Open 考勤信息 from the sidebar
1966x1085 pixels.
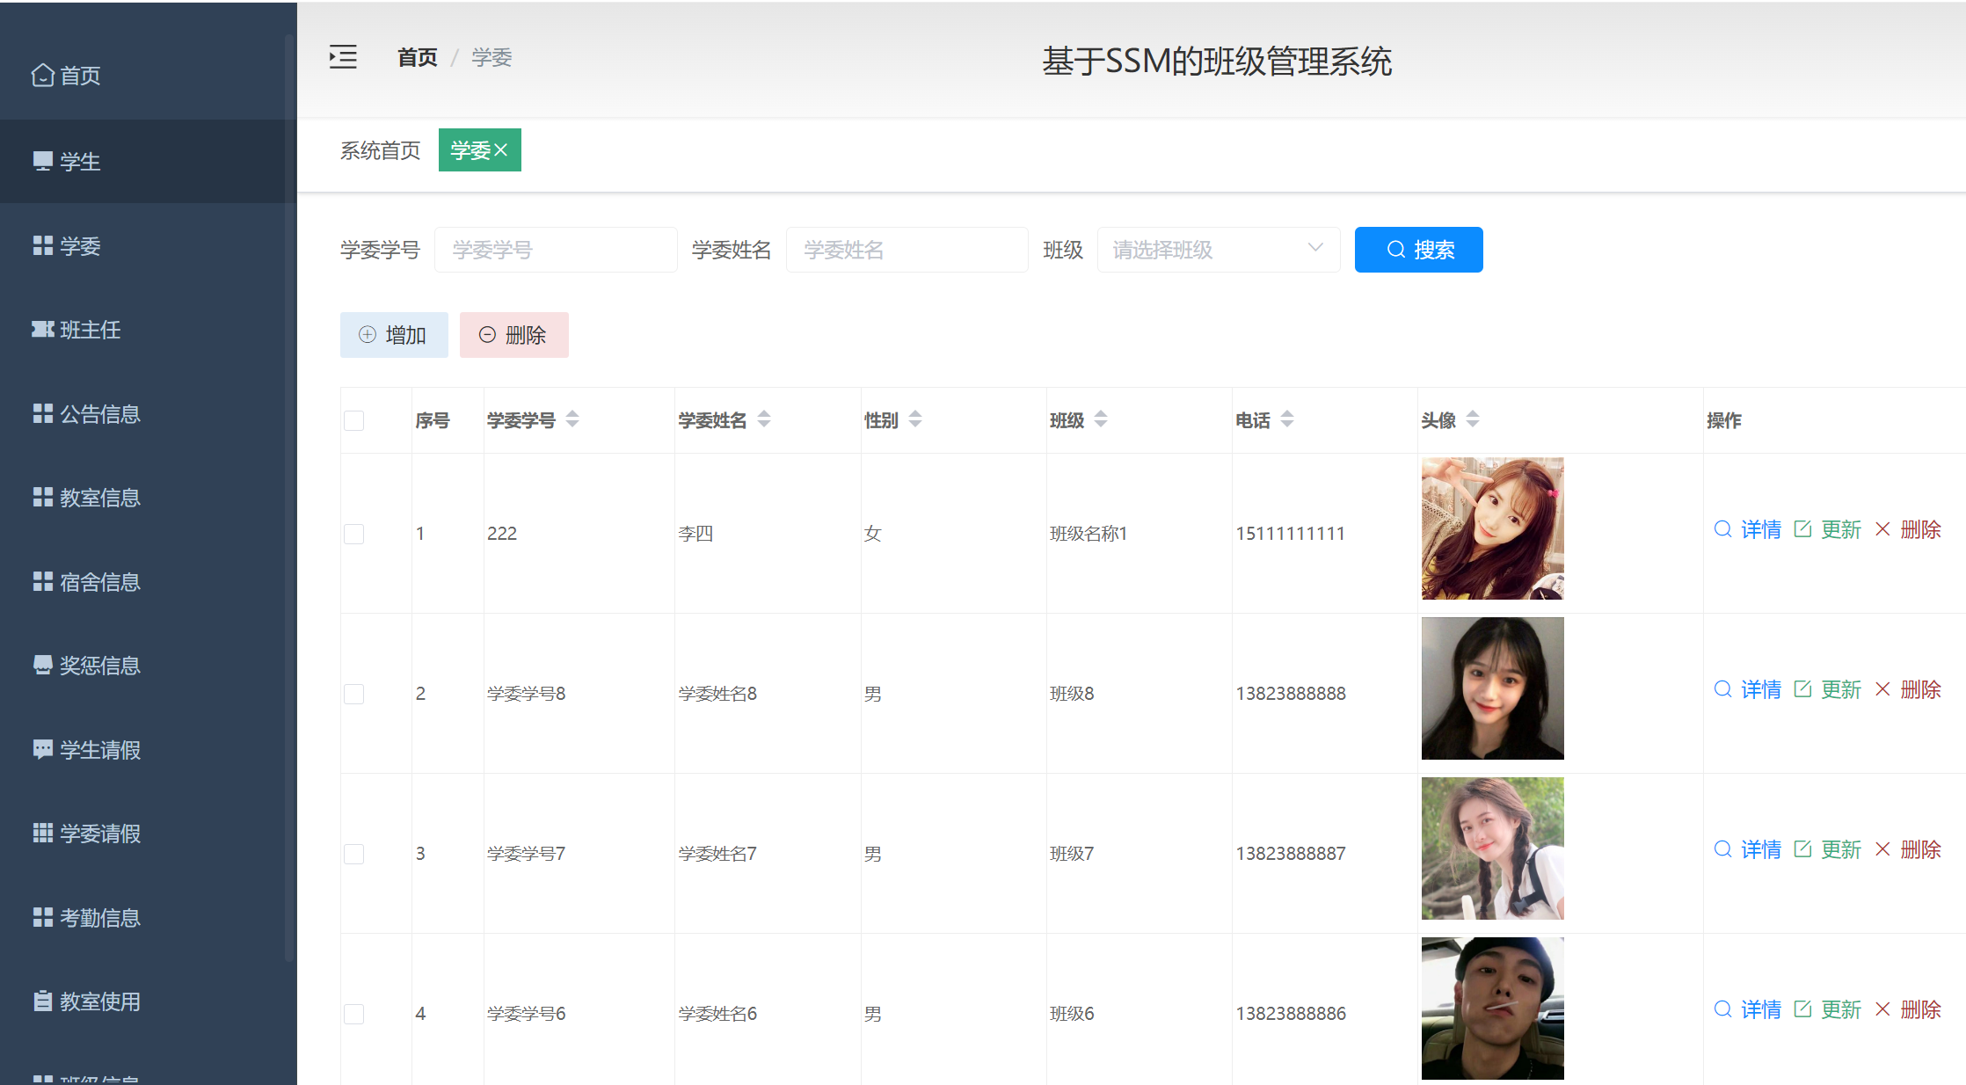coord(98,917)
